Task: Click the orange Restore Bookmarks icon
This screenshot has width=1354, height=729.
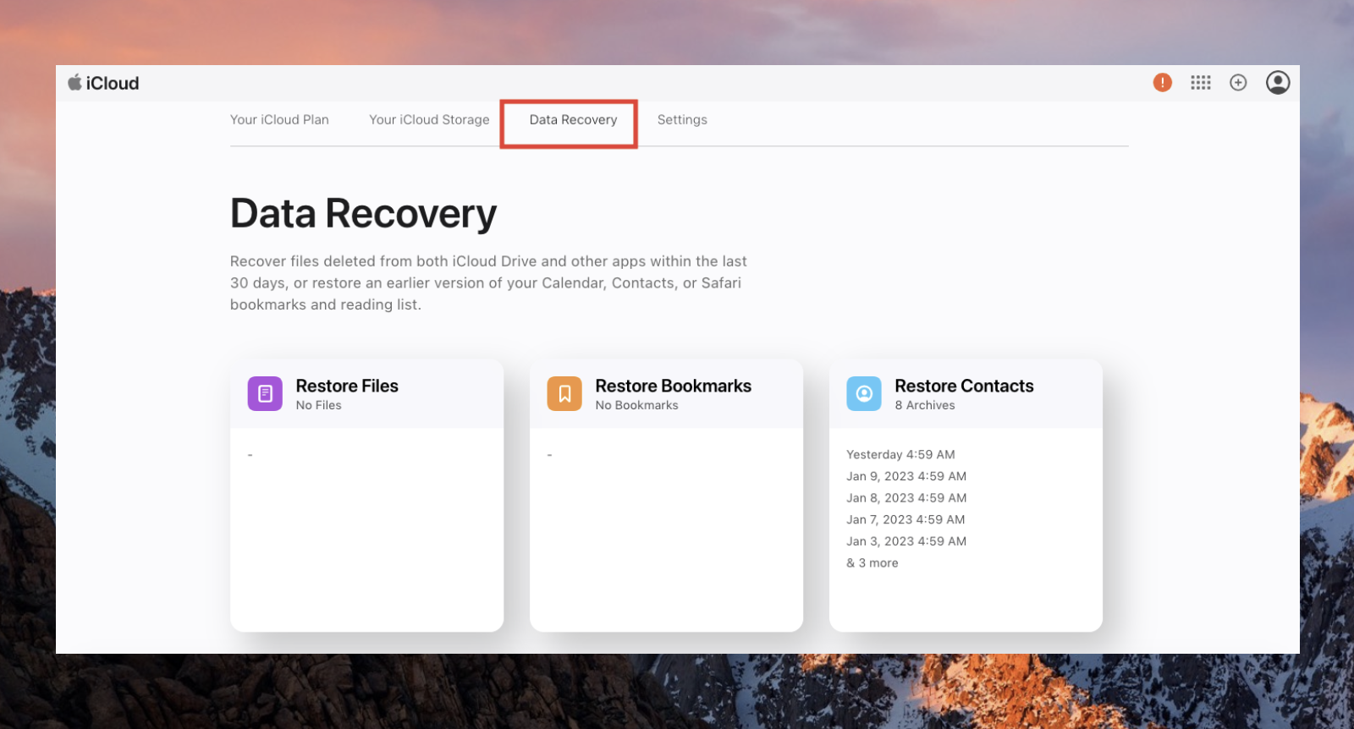Action: click(564, 393)
